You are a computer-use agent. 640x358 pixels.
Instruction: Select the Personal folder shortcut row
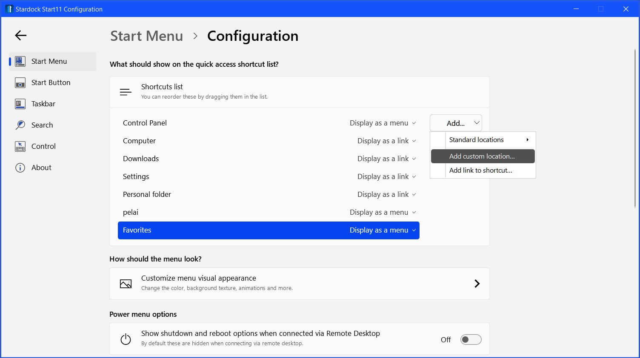[x=269, y=194]
